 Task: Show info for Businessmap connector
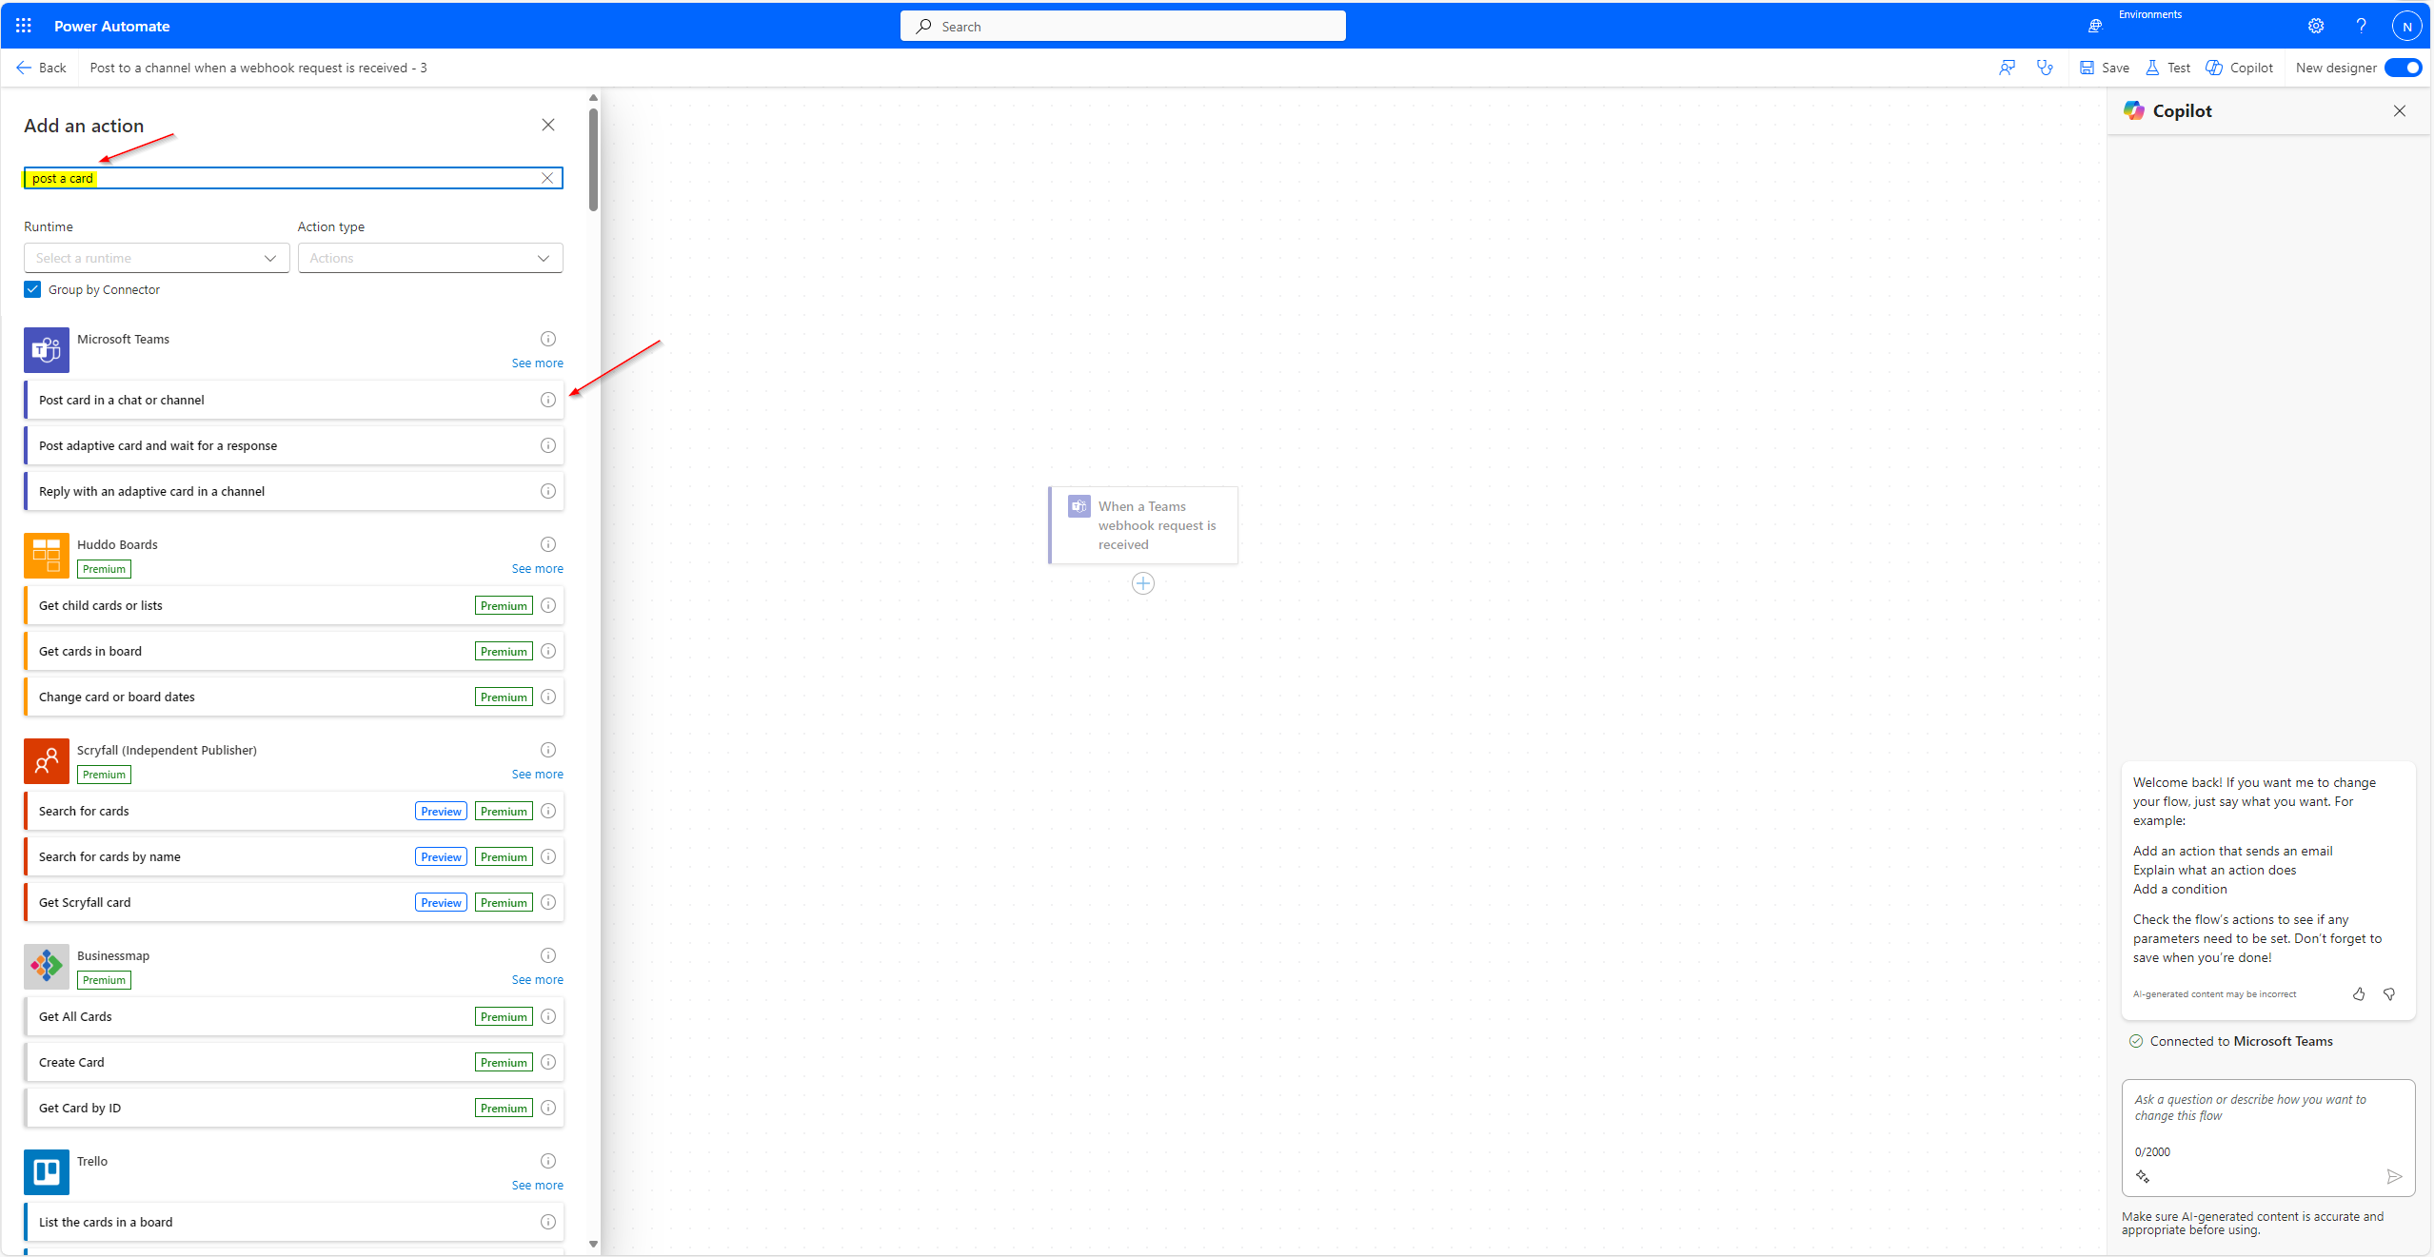(x=548, y=955)
